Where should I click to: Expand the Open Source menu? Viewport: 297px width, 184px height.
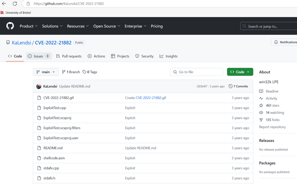[107, 26]
